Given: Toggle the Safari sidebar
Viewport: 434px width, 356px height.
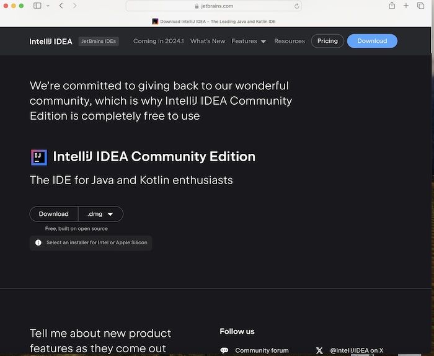Looking at the screenshot, I should click(x=37, y=6).
